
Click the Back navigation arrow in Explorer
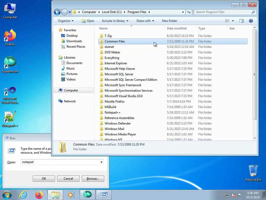[x=57, y=12]
